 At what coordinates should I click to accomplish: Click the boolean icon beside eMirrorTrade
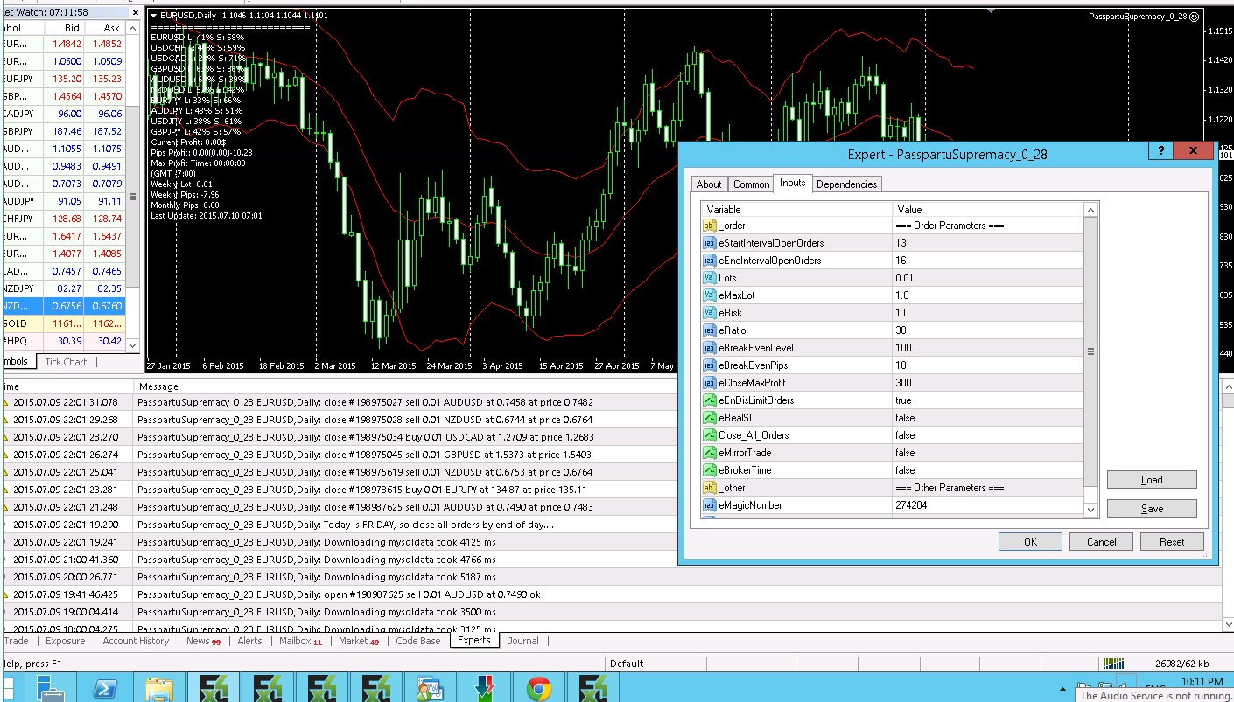point(709,453)
